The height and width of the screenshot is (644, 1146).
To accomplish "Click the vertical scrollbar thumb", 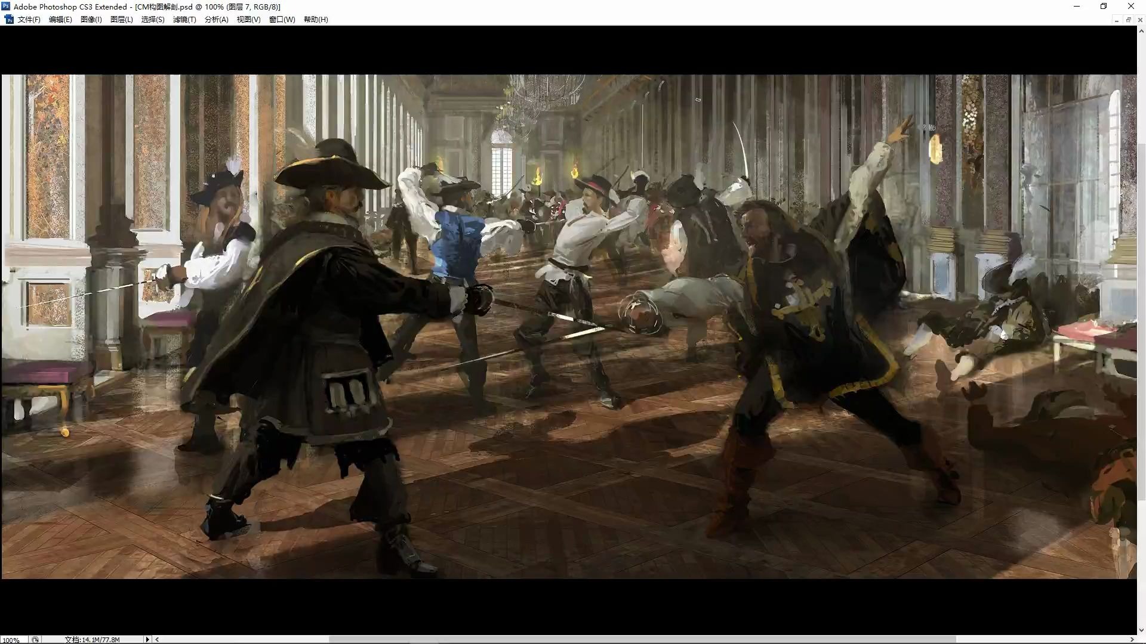I will 1141,322.
